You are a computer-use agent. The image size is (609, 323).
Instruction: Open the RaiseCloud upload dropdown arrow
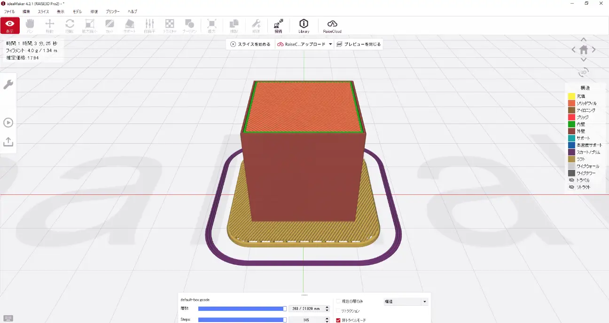tap(330, 44)
